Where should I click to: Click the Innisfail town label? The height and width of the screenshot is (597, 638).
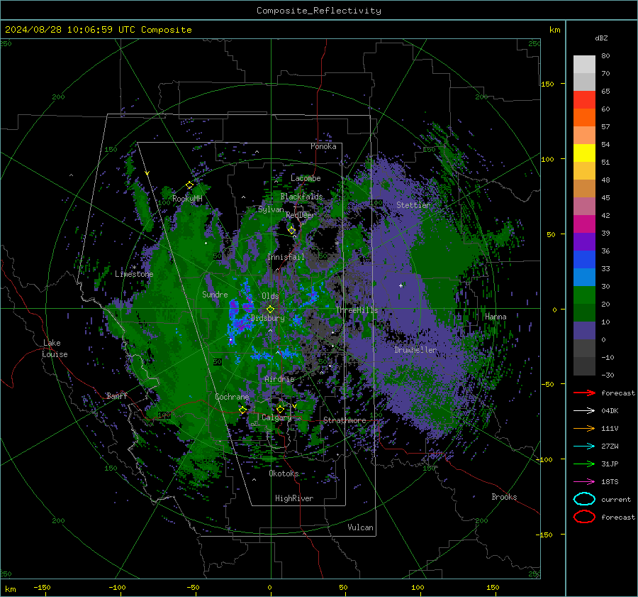286,257
